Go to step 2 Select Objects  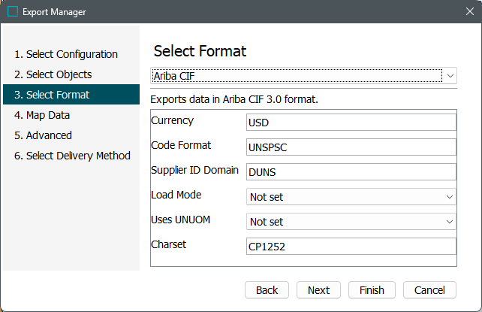(x=53, y=74)
